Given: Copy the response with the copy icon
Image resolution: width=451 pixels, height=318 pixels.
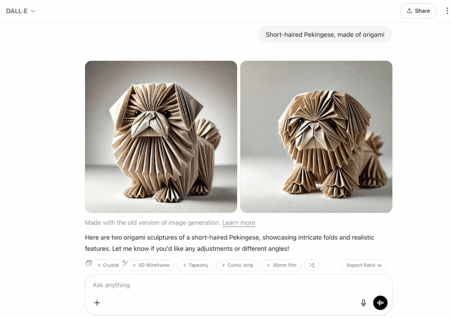Looking at the screenshot, I should tap(88, 263).
